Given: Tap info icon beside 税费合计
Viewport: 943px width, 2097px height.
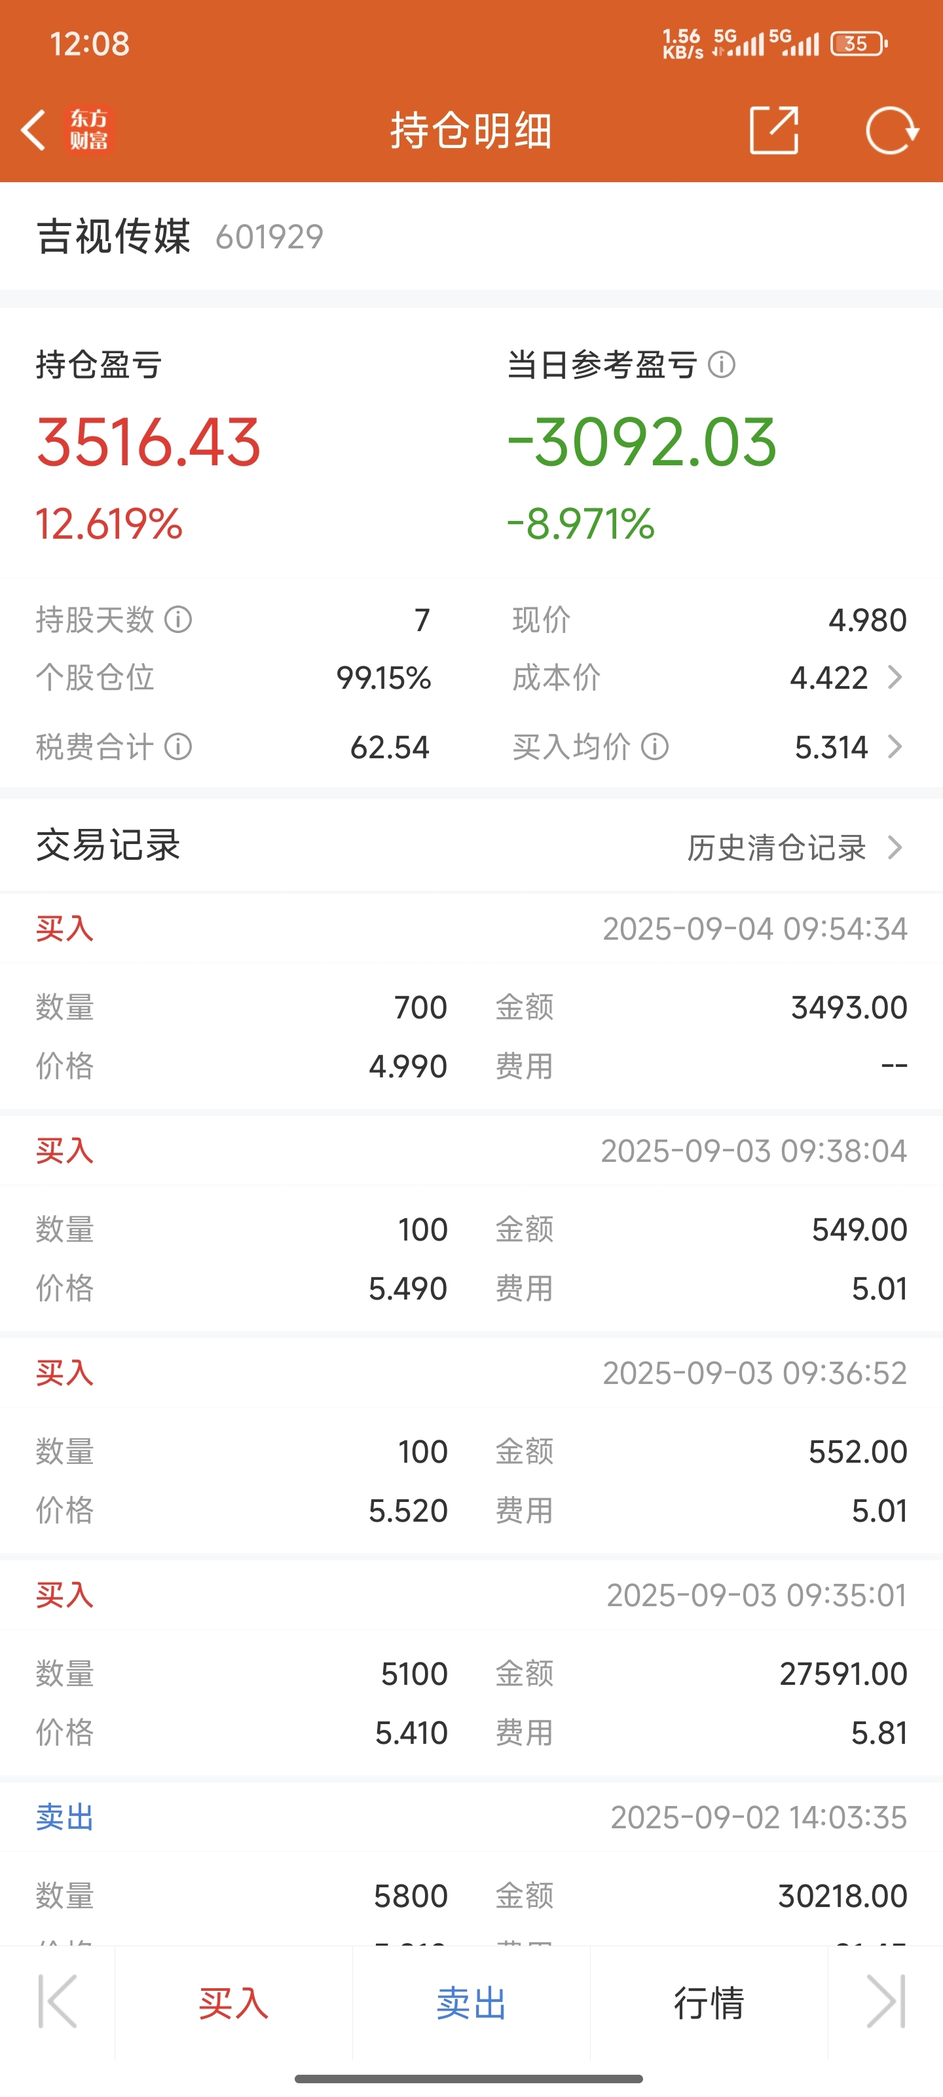Looking at the screenshot, I should click(x=178, y=746).
